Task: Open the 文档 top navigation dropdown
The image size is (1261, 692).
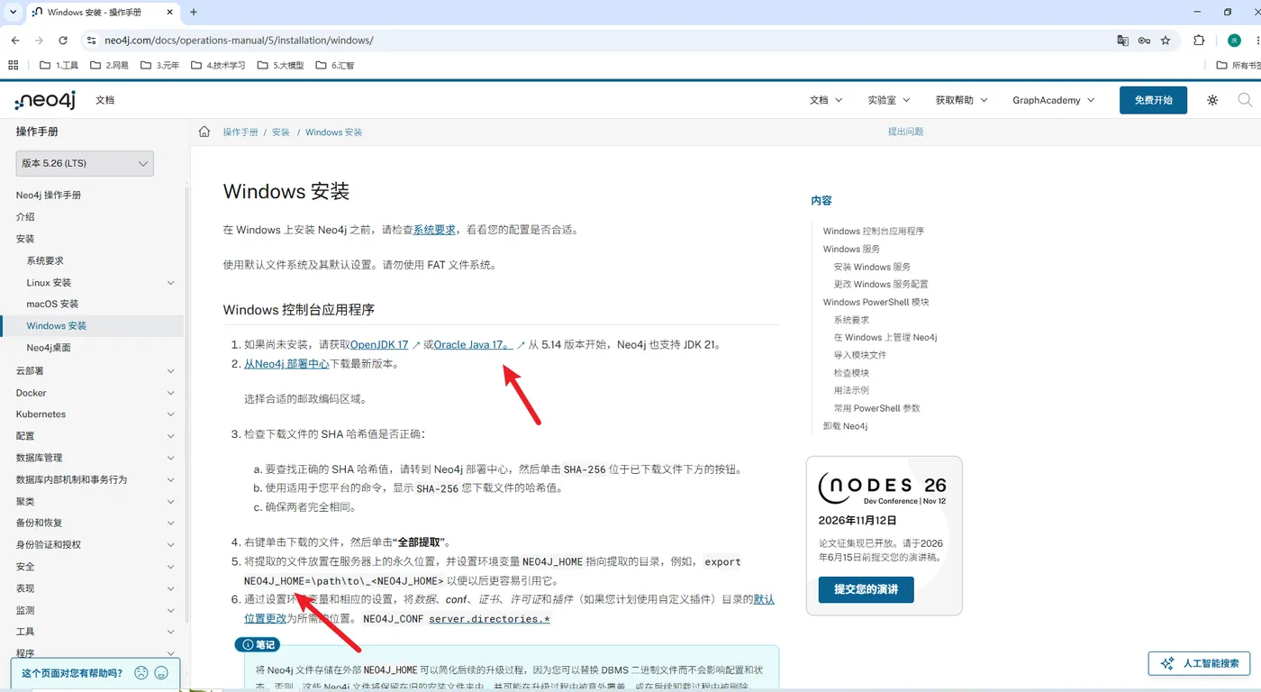Action: [x=826, y=100]
